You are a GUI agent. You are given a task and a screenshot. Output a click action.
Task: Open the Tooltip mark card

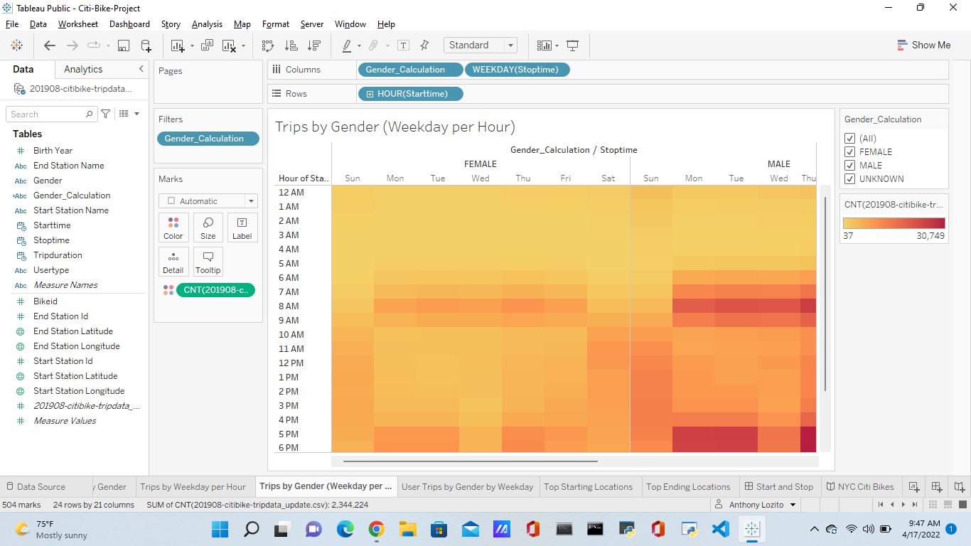point(208,262)
